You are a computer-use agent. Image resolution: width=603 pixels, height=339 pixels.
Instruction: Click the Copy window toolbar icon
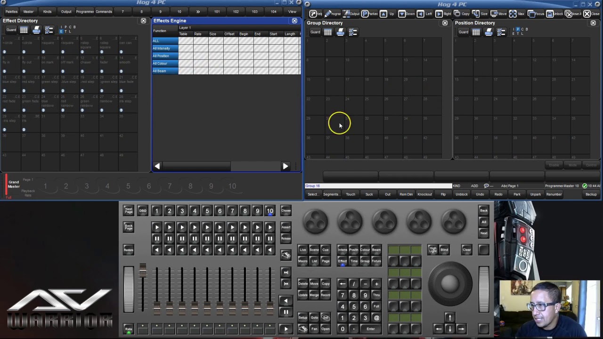tap(462, 14)
